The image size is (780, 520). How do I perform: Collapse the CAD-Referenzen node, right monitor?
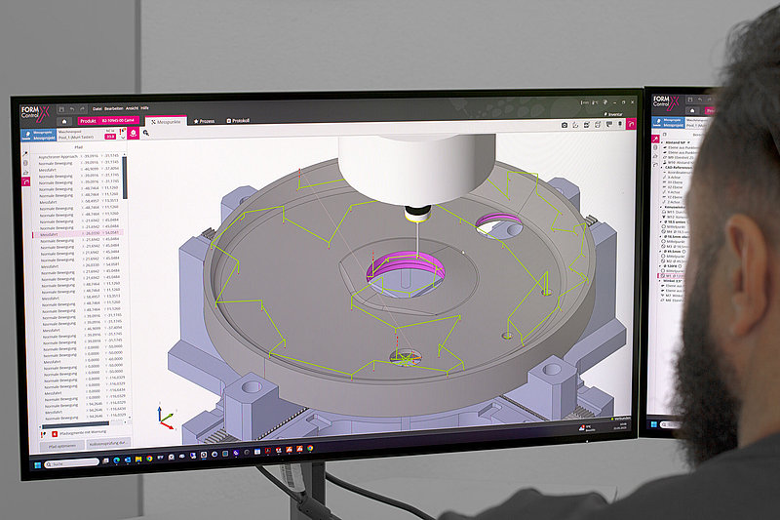coord(663,167)
